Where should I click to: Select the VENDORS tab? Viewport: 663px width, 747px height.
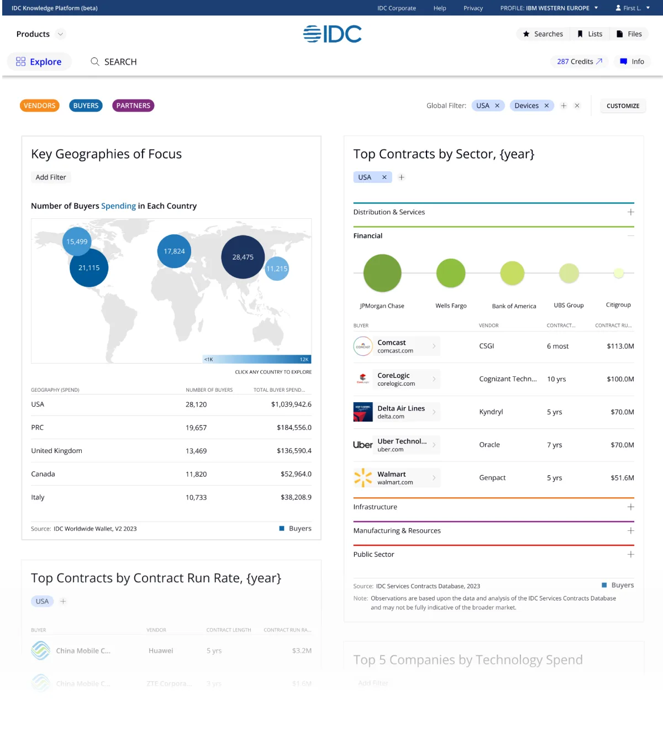pyautogui.click(x=40, y=106)
